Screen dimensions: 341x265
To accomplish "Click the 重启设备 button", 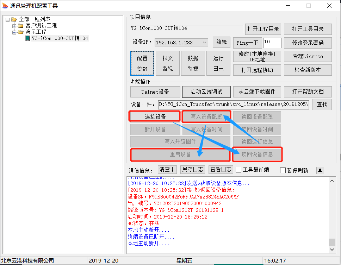I will click(180, 154).
